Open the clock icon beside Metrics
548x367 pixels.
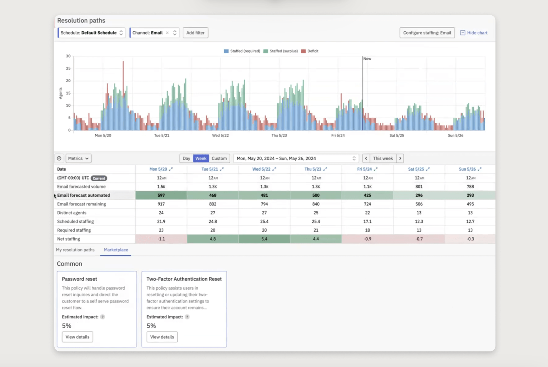[59, 158]
